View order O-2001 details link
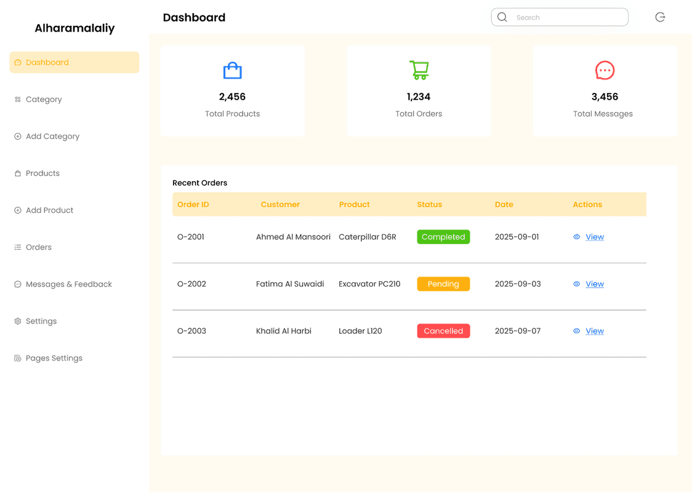Screen dimensions: 692x492 595,237
